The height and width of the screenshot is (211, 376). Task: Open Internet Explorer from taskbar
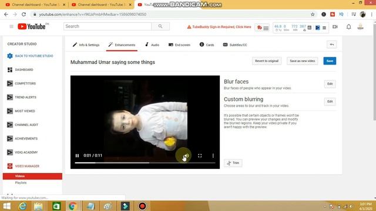pos(22,206)
